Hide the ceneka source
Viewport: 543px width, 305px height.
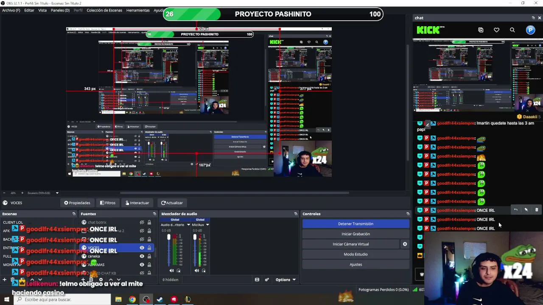pos(142,256)
